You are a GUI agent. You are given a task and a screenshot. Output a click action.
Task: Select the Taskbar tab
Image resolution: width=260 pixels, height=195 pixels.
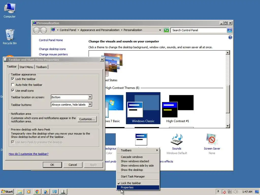tap(12, 67)
